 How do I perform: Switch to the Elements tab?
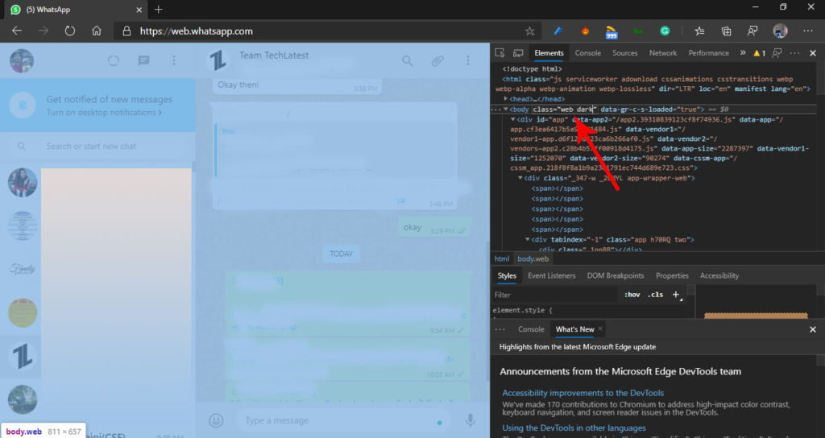[549, 53]
